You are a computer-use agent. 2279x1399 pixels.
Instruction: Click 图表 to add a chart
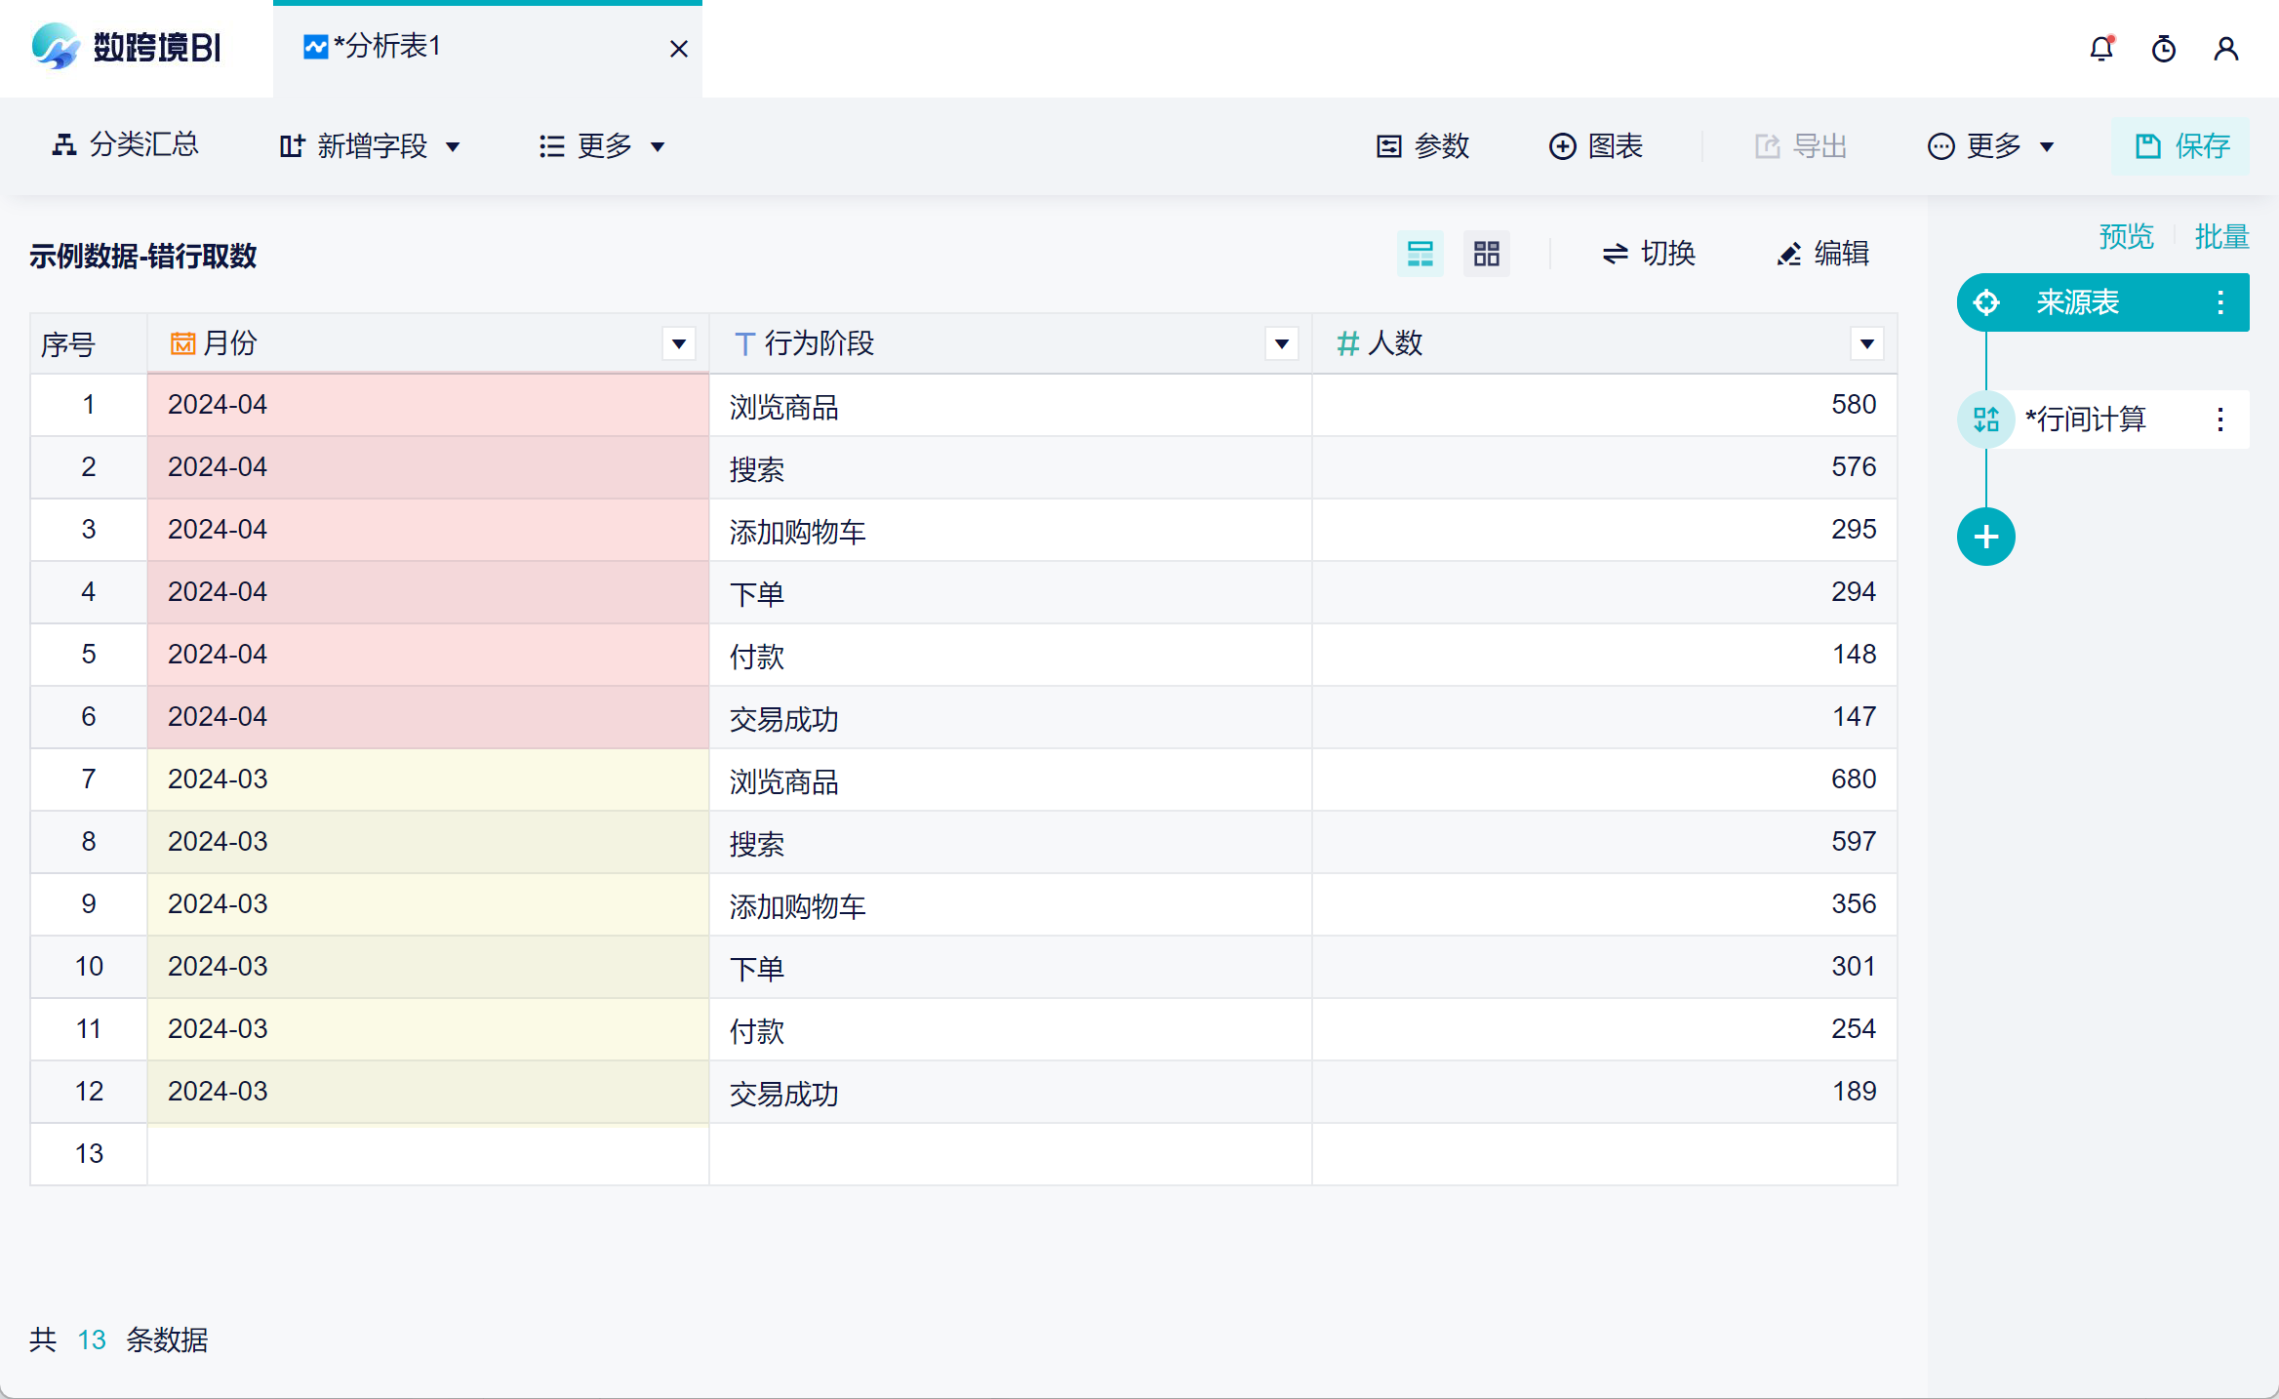pos(1596,146)
